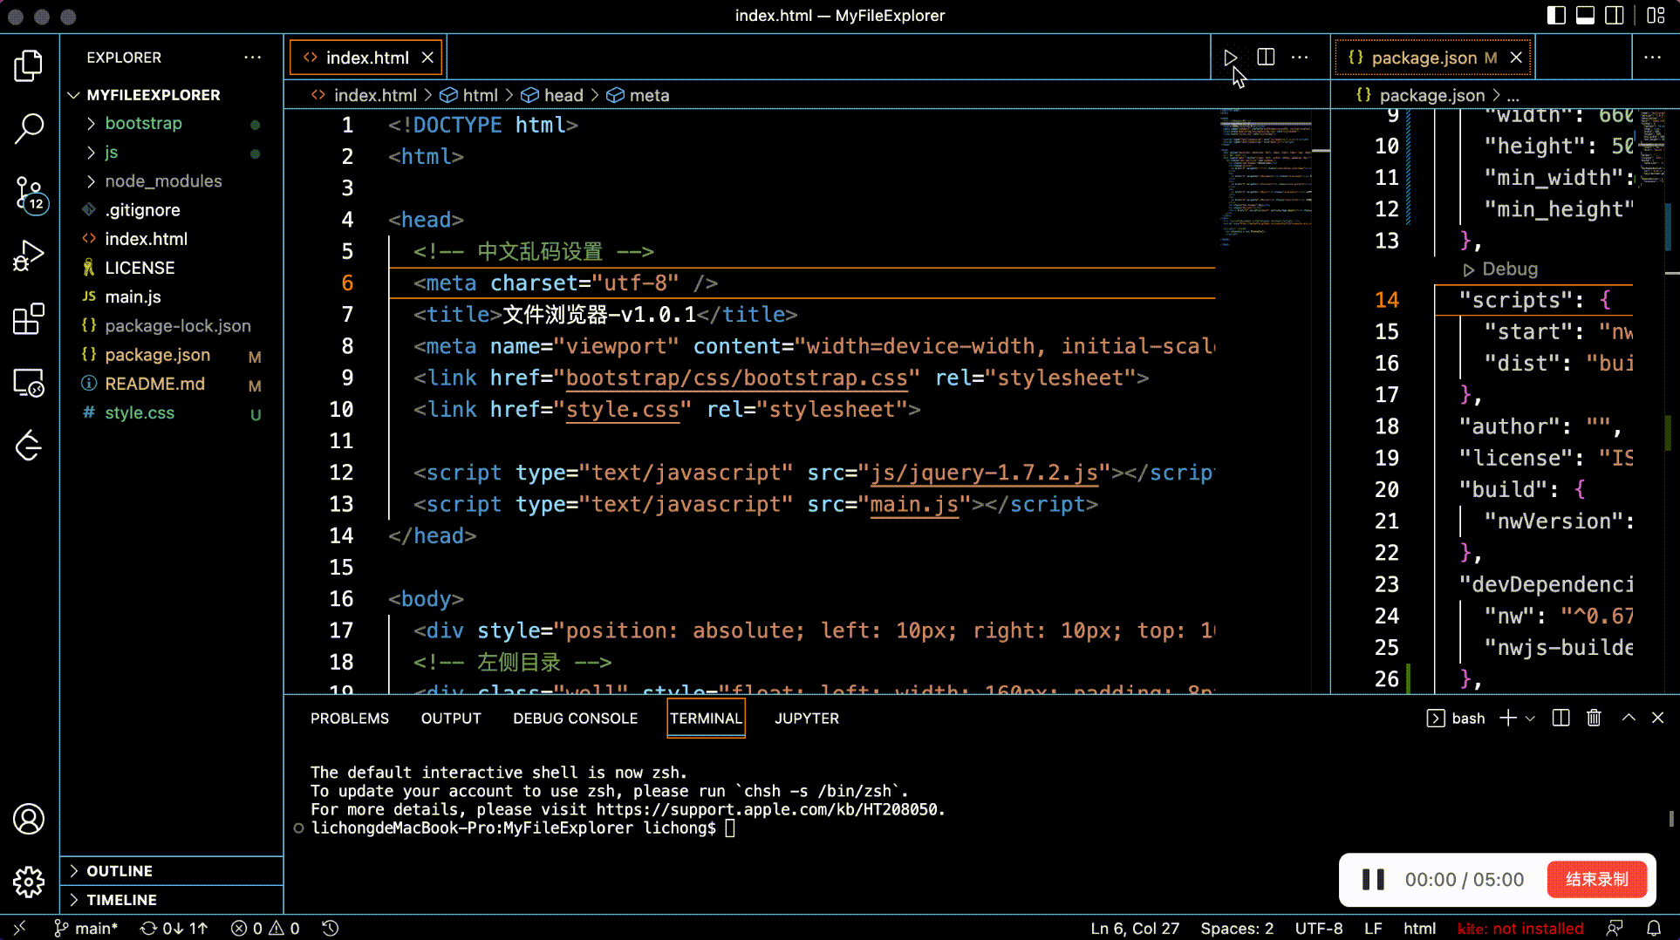
Task: Synchronize changes 0 down 1 up
Action: click(x=174, y=928)
